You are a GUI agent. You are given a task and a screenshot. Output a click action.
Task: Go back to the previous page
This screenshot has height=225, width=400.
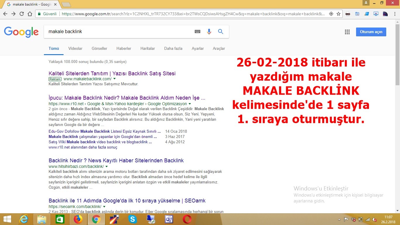(5, 14)
